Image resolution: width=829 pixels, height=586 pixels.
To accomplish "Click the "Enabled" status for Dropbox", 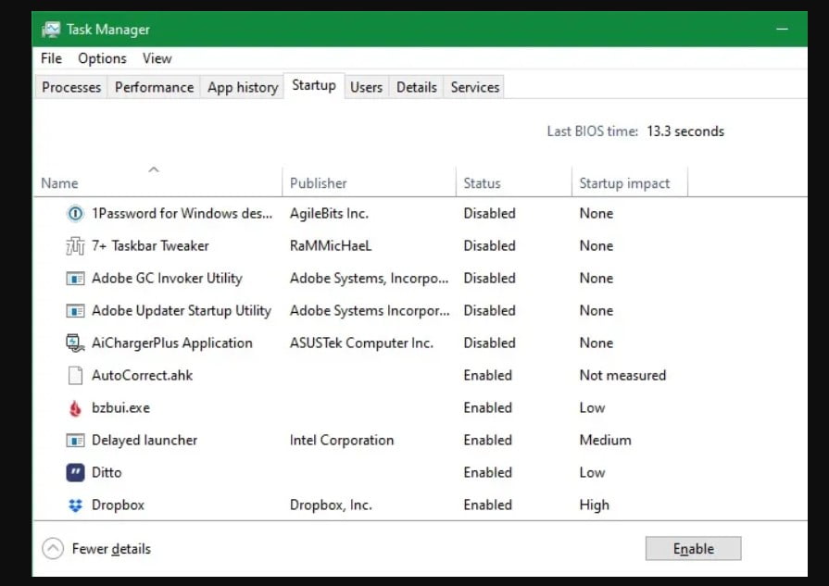I will pos(487,505).
